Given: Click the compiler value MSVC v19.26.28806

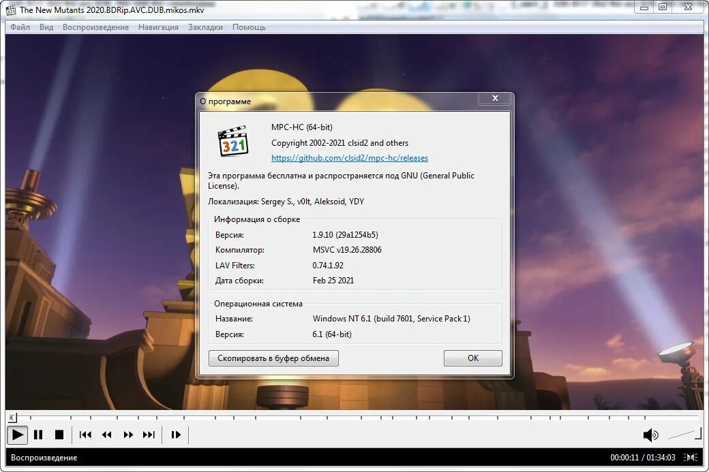Looking at the screenshot, I should click(347, 250).
